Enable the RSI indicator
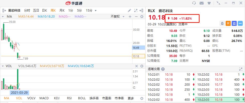Screen dimensions: 245x103 coord(69,98)
